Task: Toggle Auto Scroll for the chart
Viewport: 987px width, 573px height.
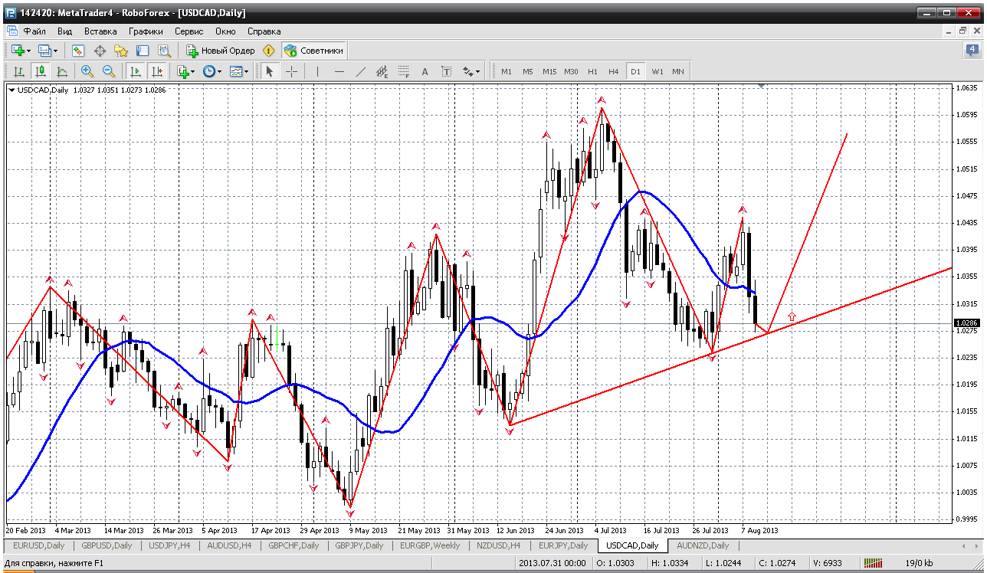Action: tap(136, 71)
